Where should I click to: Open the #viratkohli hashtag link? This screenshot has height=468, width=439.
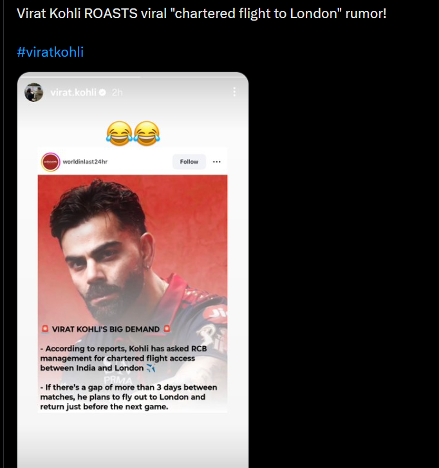50,52
